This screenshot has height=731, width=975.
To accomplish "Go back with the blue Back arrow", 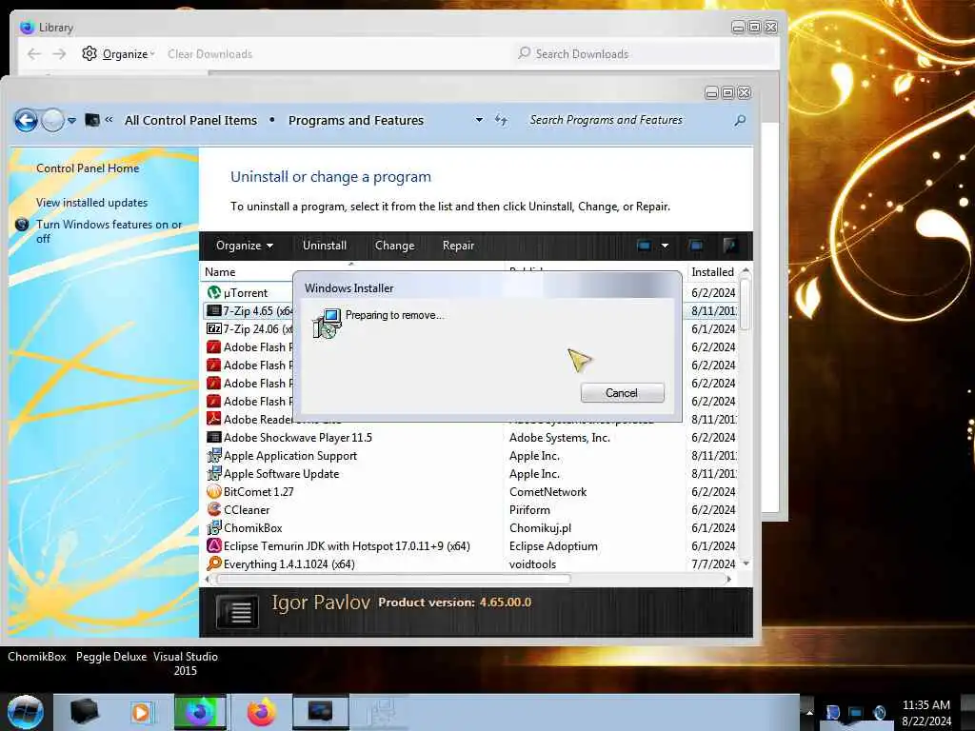I will point(26,120).
